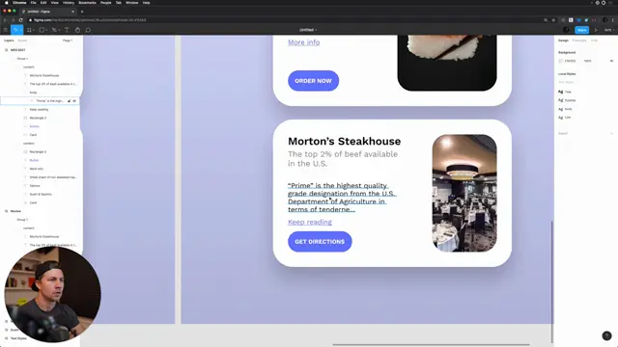Select the Pen tool

pos(54,30)
